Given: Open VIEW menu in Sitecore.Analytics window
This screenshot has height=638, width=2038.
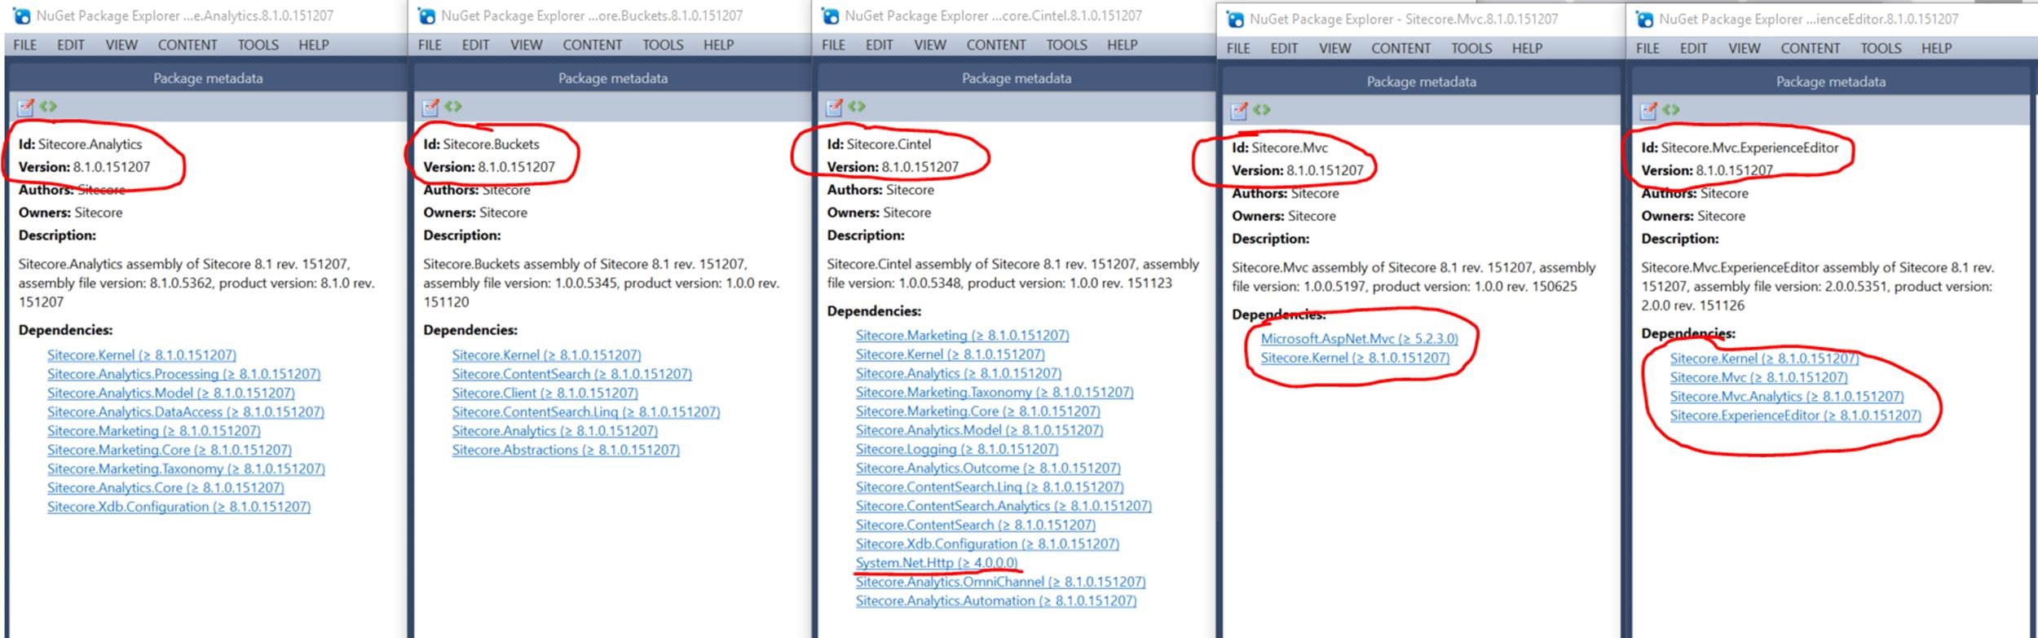Looking at the screenshot, I should pyautogui.click(x=121, y=45).
